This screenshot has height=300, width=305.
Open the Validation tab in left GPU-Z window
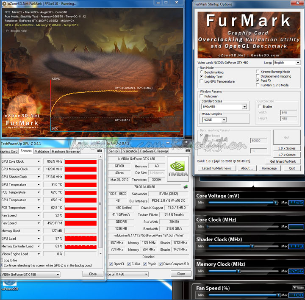tap(42, 151)
